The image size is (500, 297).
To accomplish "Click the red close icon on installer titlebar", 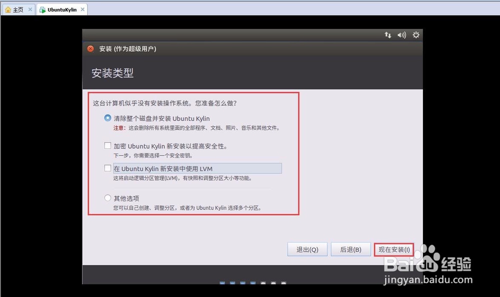I will coord(90,49).
